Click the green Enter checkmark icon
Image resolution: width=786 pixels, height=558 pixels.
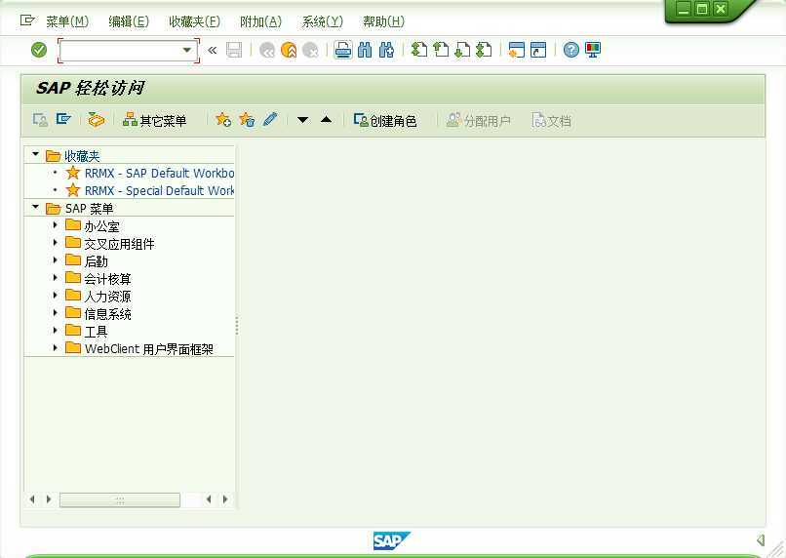pyautogui.click(x=39, y=50)
